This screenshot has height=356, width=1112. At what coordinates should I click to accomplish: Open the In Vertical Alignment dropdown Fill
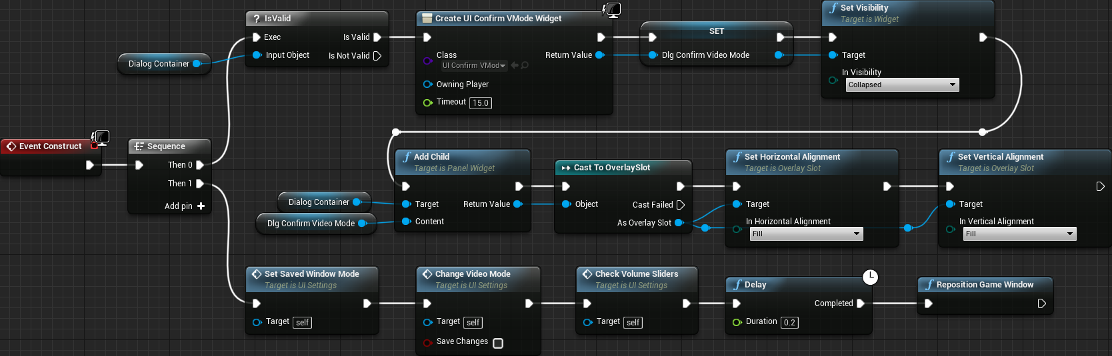[x=1020, y=234]
